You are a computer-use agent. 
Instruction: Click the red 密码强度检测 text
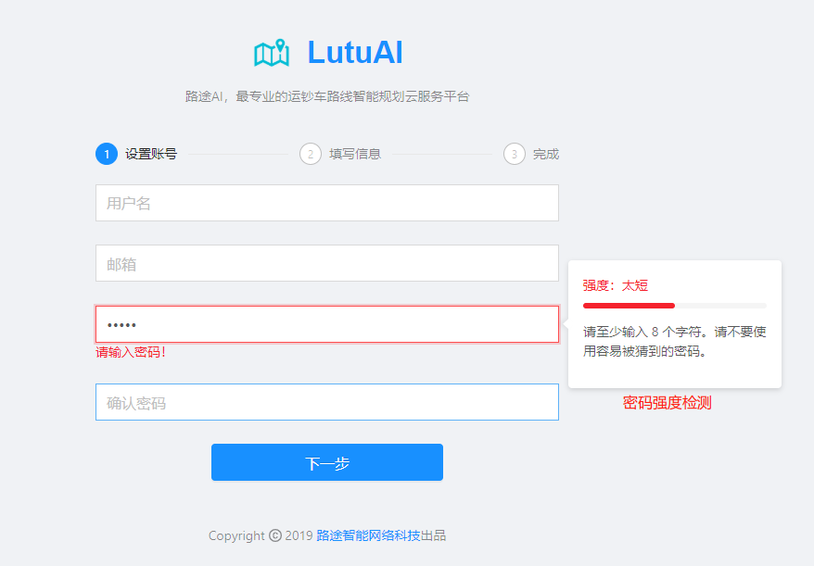pyautogui.click(x=667, y=403)
